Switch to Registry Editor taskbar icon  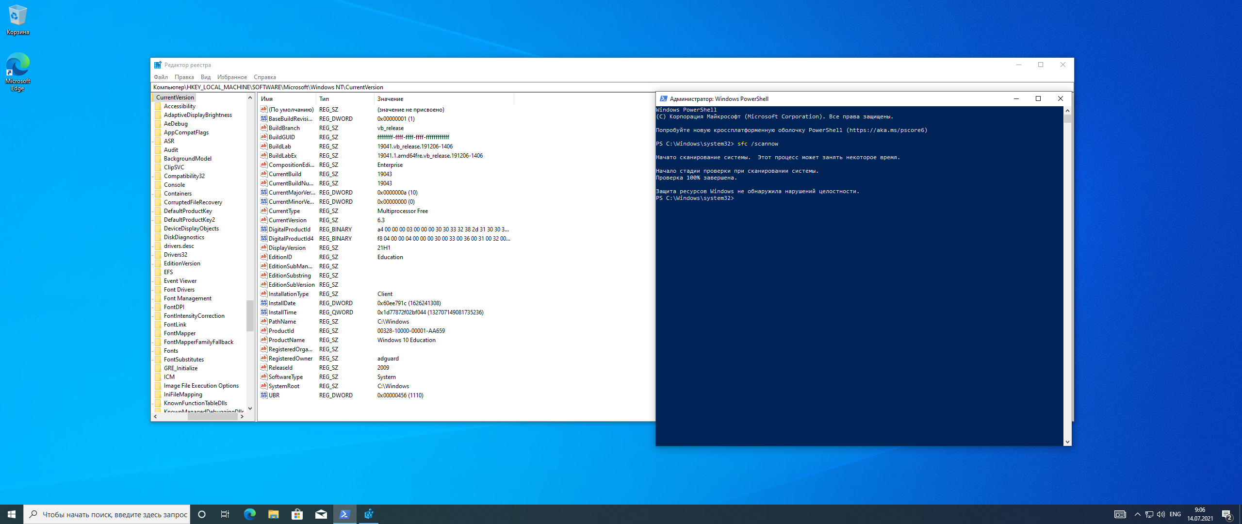[369, 514]
